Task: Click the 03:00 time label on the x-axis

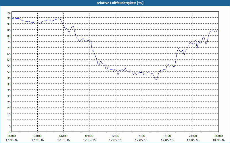Action: point(38,136)
